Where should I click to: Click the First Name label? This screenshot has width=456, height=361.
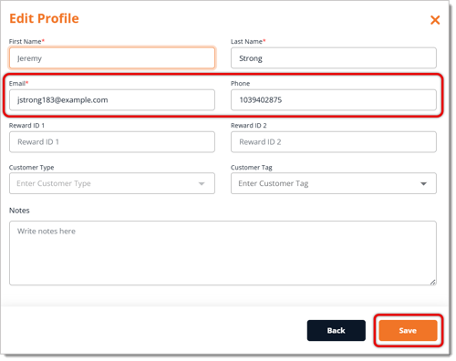point(26,41)
